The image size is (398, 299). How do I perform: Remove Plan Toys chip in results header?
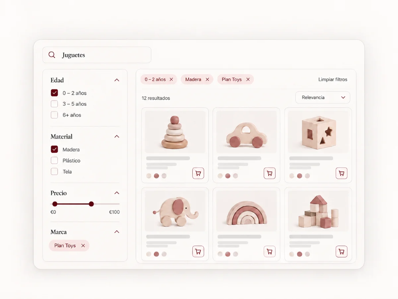(248, 79)
